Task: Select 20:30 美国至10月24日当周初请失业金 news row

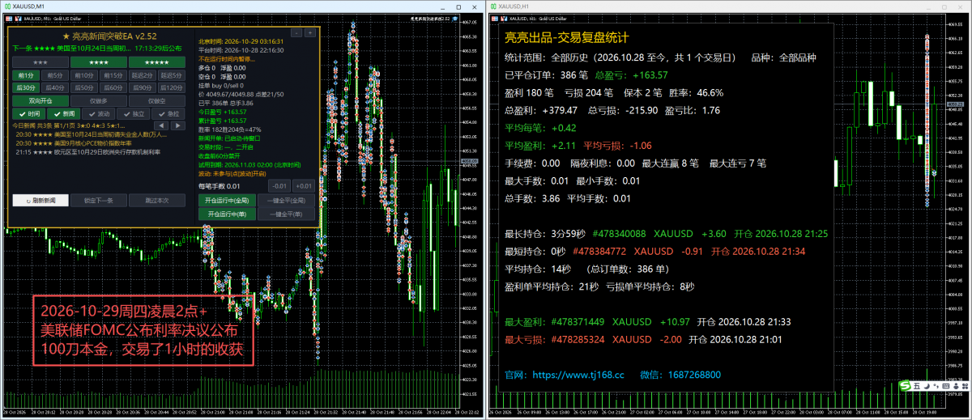Action: tap(92, 134)
